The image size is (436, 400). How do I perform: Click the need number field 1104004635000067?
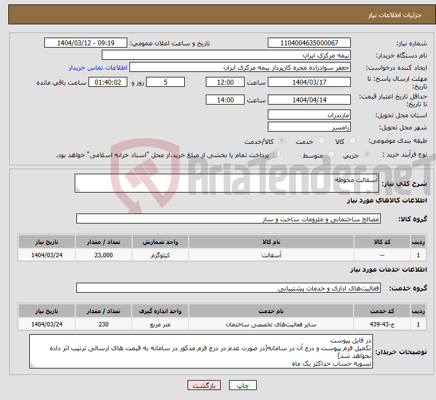(309, 43)
